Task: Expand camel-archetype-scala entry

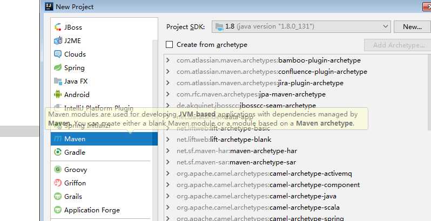Action: 168,208
